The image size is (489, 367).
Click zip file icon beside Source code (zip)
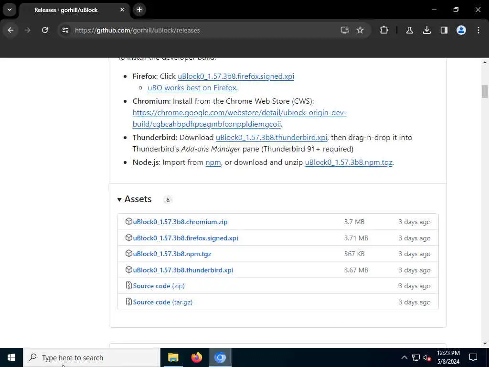pyautogui.click(x=128, y=286)
